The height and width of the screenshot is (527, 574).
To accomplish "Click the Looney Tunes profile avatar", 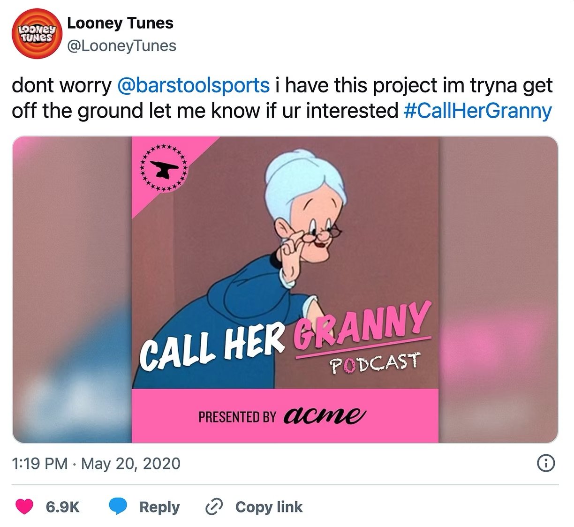I will pos(37,33).
